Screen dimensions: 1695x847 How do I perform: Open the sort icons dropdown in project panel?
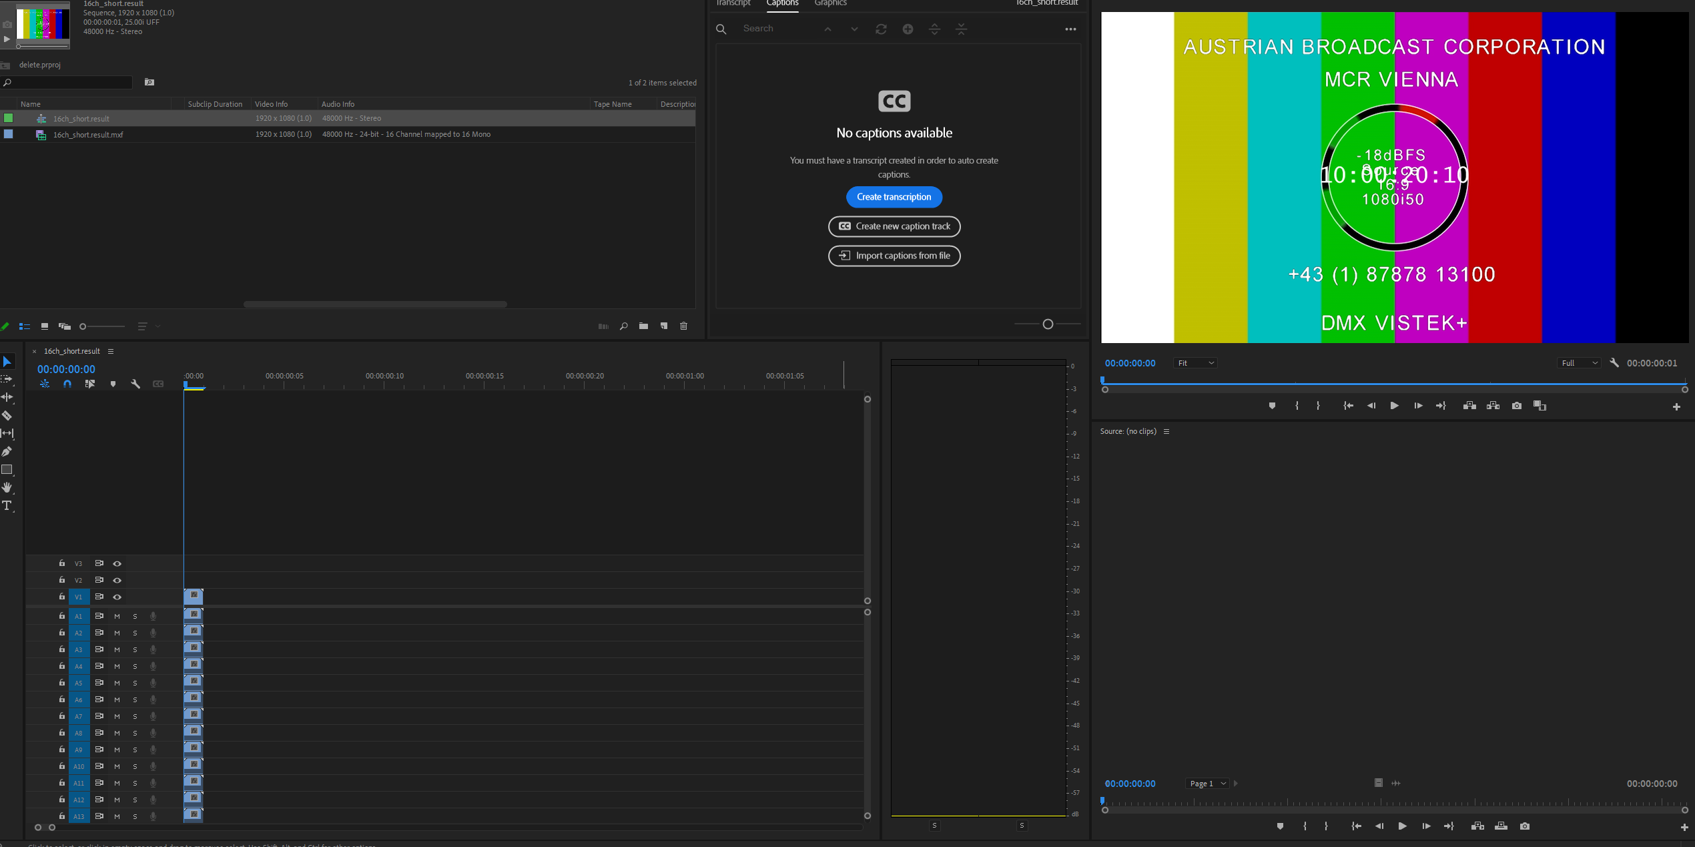click(149, 326)
